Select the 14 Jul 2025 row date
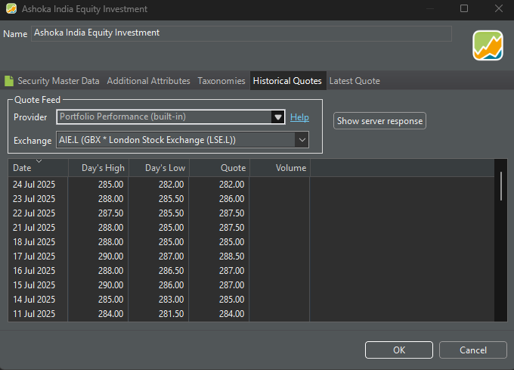This screenshot has height=370, width=514. point(34,300)
